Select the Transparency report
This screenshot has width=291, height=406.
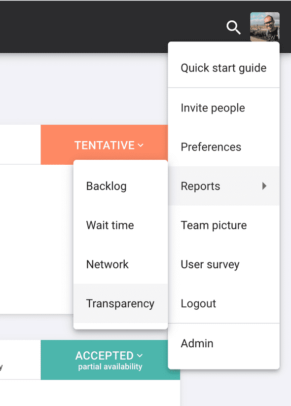121,303
